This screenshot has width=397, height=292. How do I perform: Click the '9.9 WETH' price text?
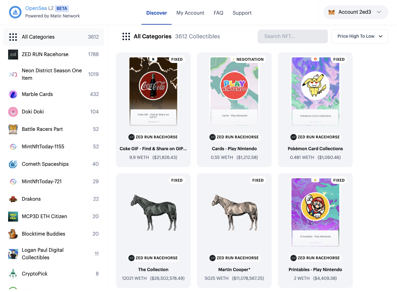(x=139, y=157)
